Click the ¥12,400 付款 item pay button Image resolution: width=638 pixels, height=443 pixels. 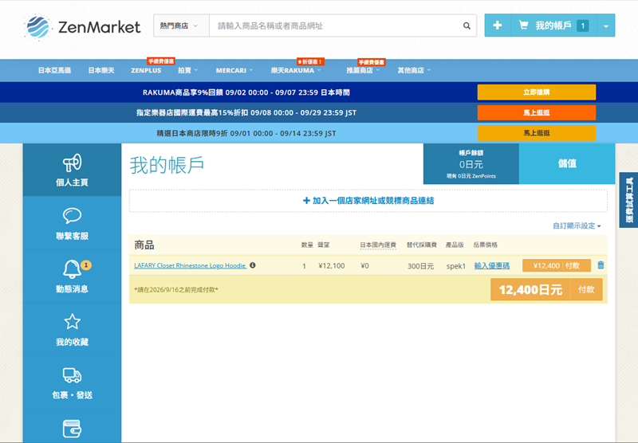556,265
